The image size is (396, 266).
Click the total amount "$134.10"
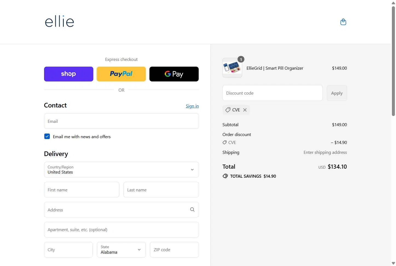point(337,167)
